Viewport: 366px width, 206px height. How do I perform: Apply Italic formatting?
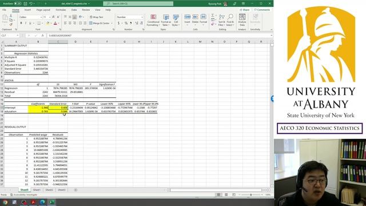(x=25, y=23)
